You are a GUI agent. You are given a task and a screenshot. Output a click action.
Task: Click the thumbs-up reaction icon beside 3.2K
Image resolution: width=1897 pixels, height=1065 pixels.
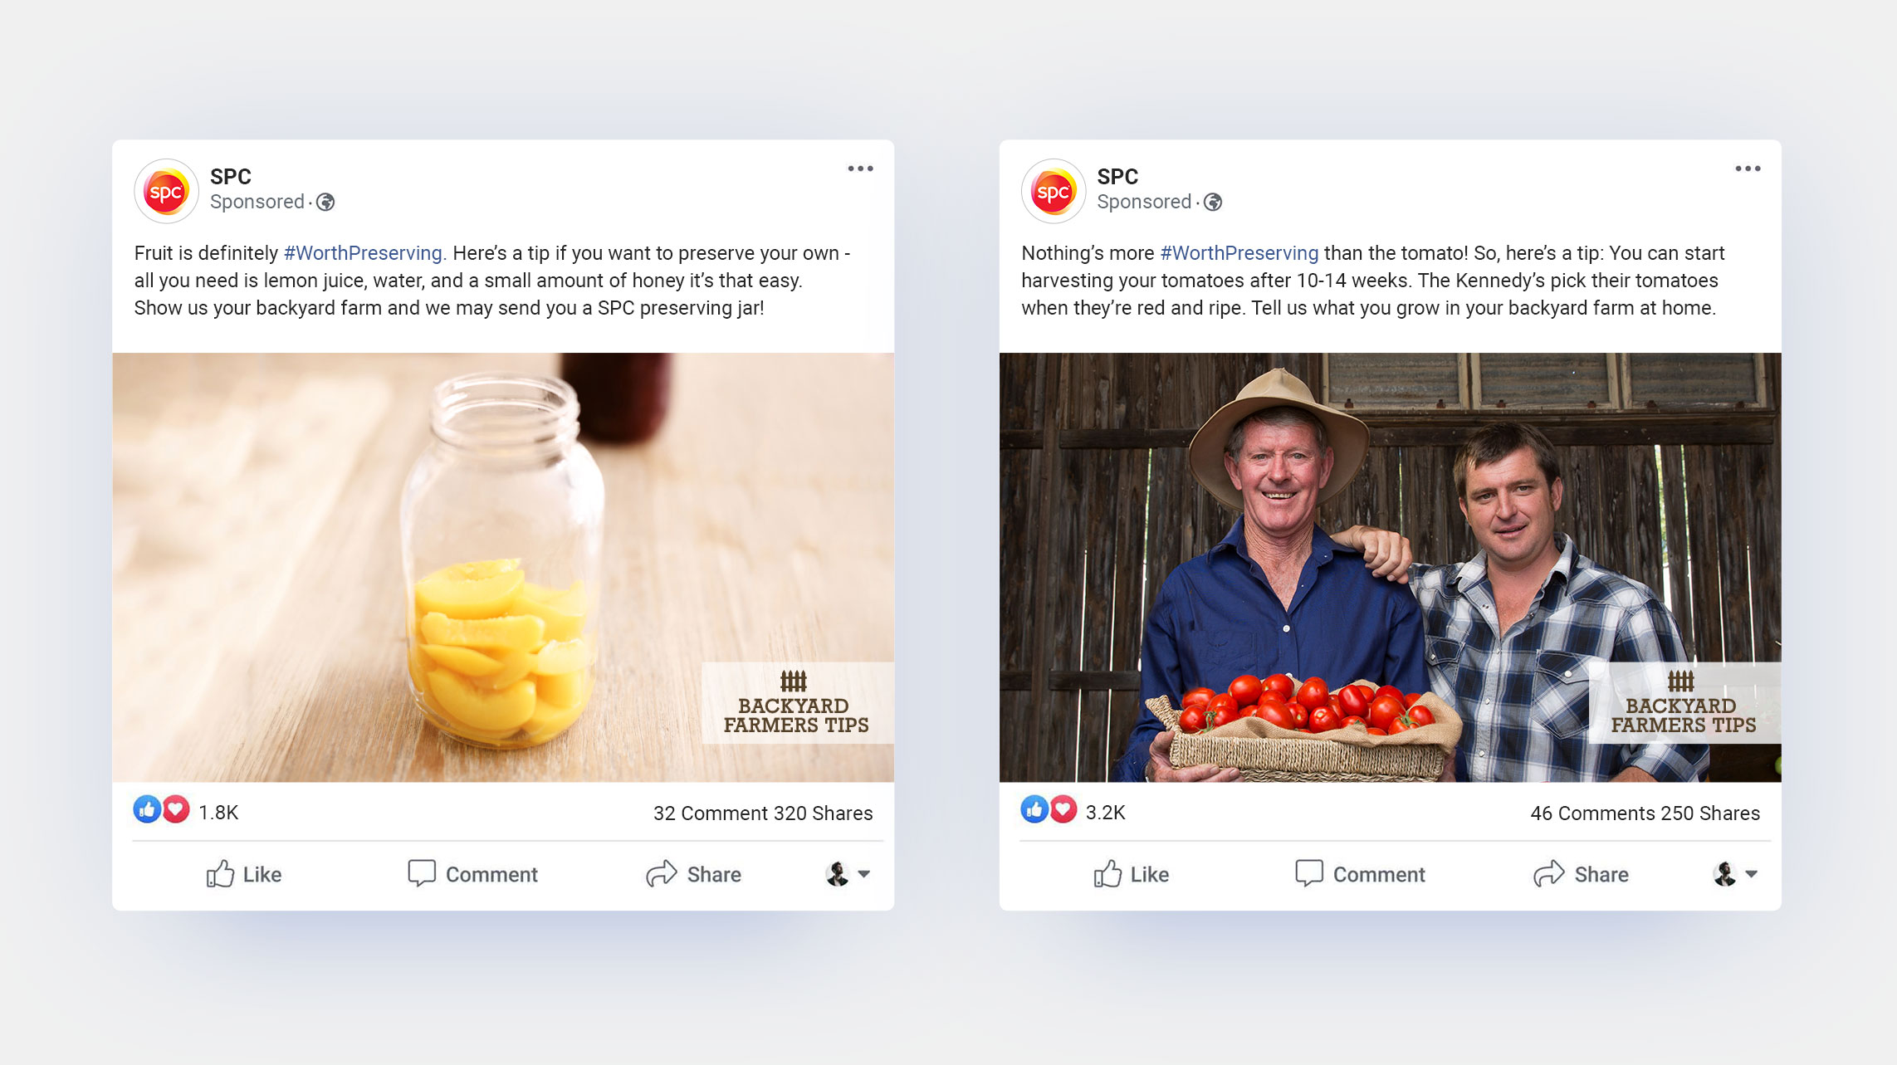coord(1034,809)
